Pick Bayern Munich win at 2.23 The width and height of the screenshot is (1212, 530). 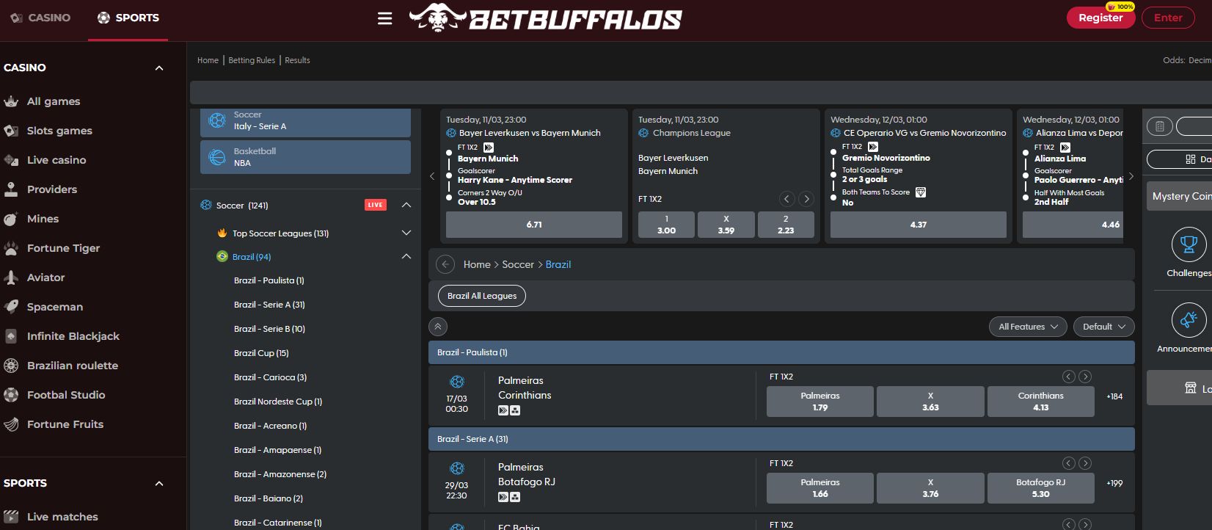point(786,225)
